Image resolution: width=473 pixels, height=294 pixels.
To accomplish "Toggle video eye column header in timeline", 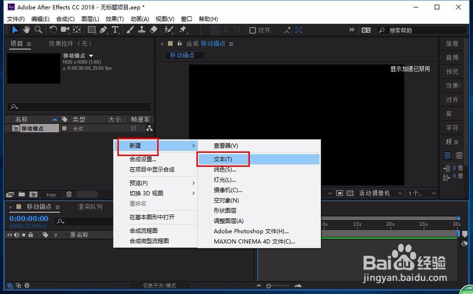I will click(9, 234).
